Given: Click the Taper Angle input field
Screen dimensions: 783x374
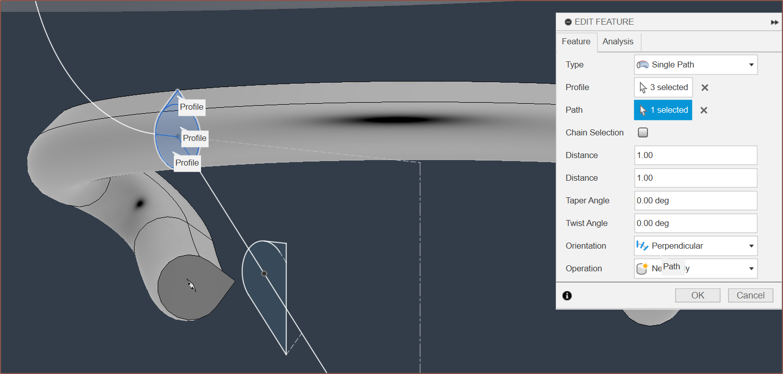Looking at the screenshot, I should (x=695, y=201).
